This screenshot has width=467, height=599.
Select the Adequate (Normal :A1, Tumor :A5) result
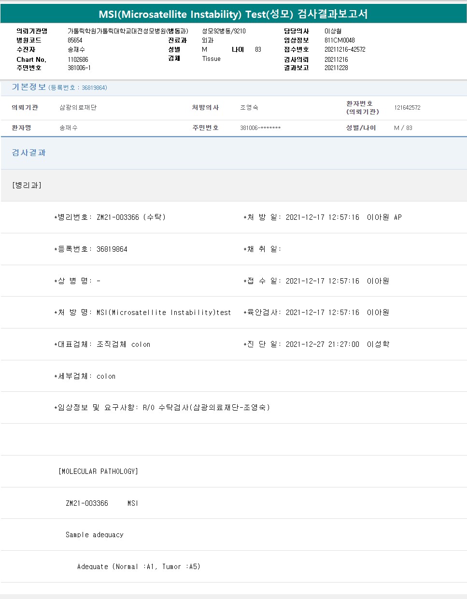click(x=139, y=567)
